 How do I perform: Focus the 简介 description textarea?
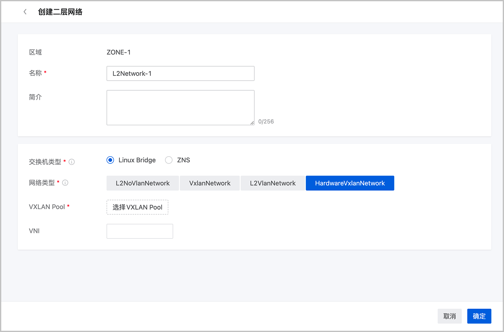[181, 108]
